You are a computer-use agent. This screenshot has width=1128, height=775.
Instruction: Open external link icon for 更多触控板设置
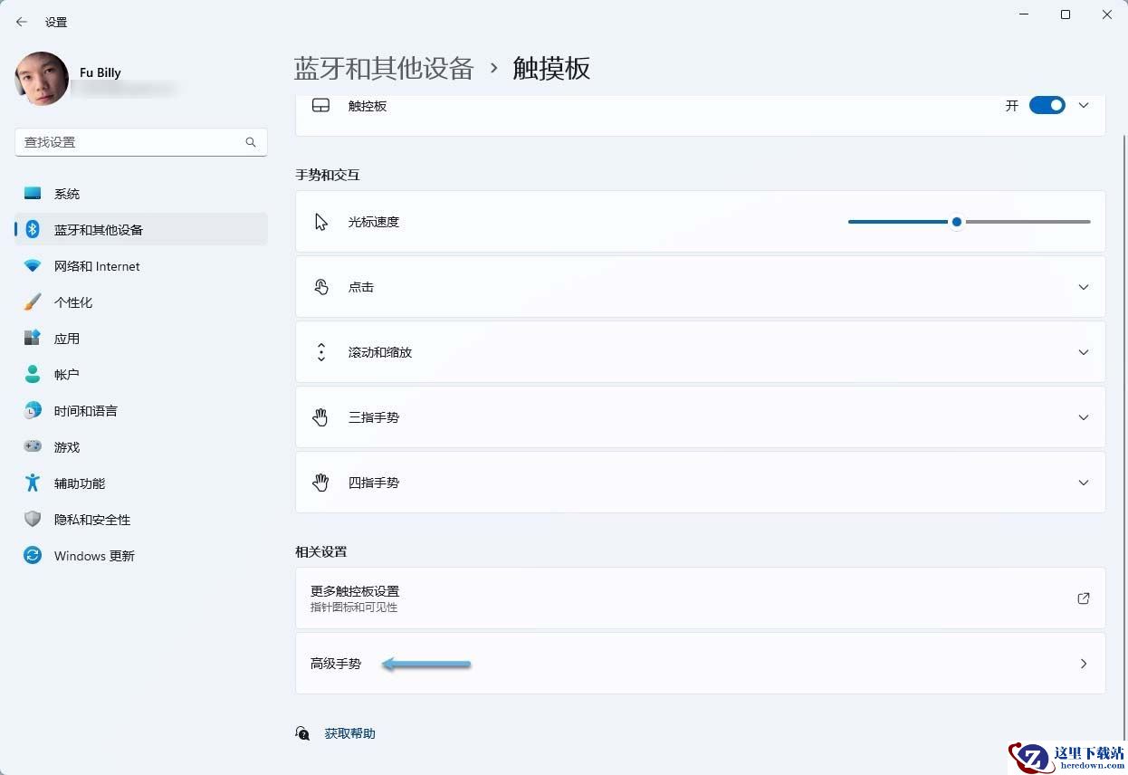1084,598
